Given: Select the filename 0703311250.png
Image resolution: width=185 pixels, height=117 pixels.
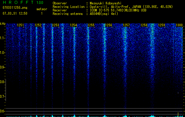Looking at the screenshot, I should 15,8.
